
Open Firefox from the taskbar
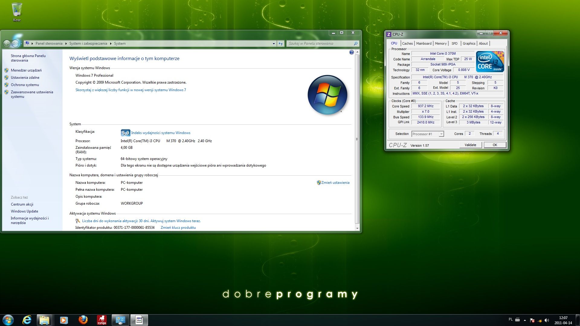click(83, 320)
